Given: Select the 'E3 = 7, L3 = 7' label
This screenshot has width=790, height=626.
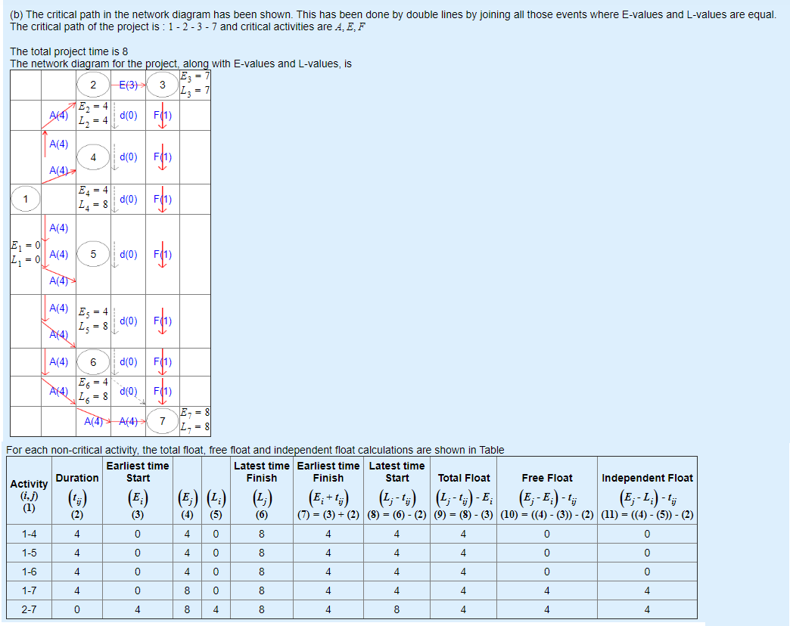Looking at the screenshot, I should click(x=195, y=83).
